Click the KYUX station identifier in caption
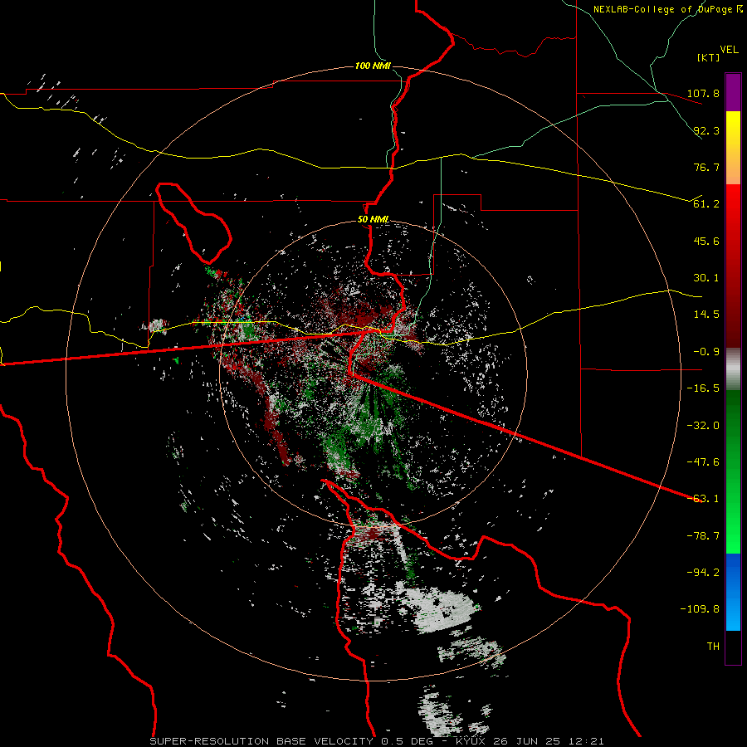The image size is (747, 747). 472,741
